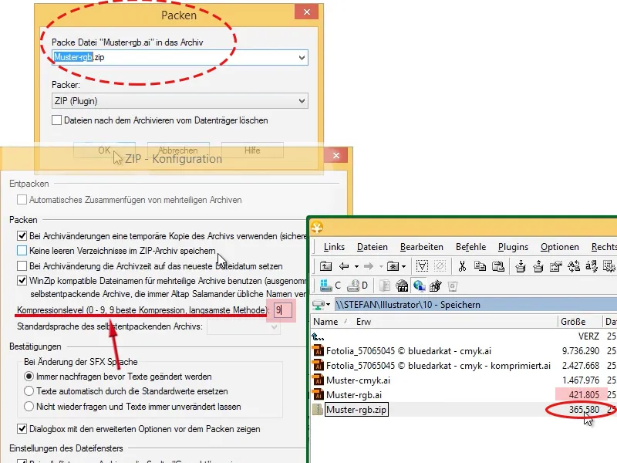
Task: Click the Unpack from archive icon
Action: (x=538, y=266)
